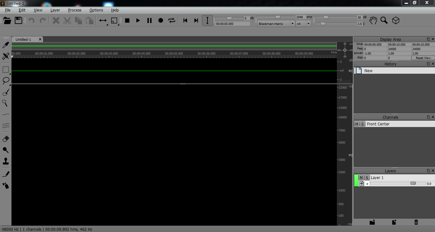The image size is (435, 232).
Task: Select the single dotted frequency line tool
Action: point(5,114)
